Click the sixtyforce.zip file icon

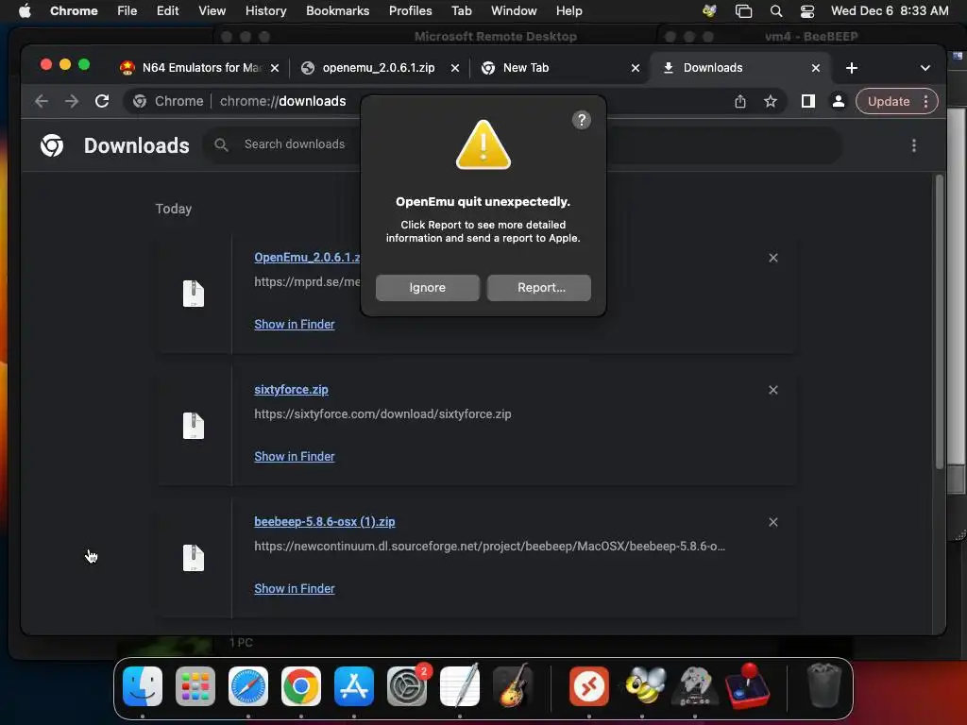click(193, 426)
